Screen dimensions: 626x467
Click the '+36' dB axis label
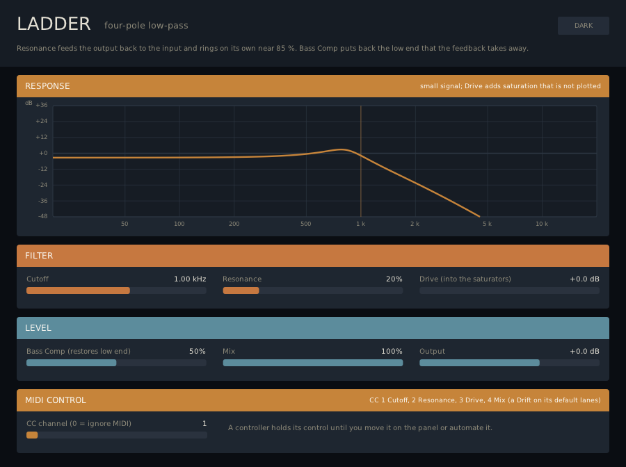point(42,105)
